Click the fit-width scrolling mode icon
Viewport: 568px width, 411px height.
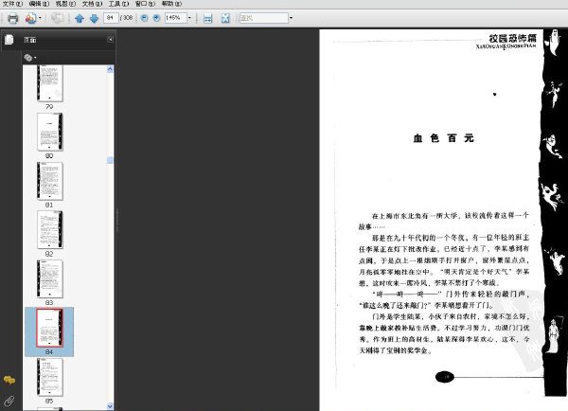click(207, 18)
